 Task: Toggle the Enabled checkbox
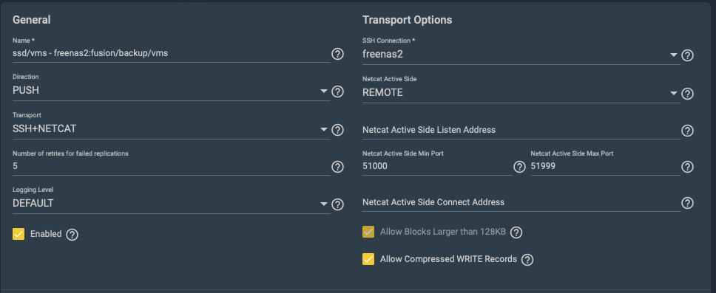click(x=18, y=234)
